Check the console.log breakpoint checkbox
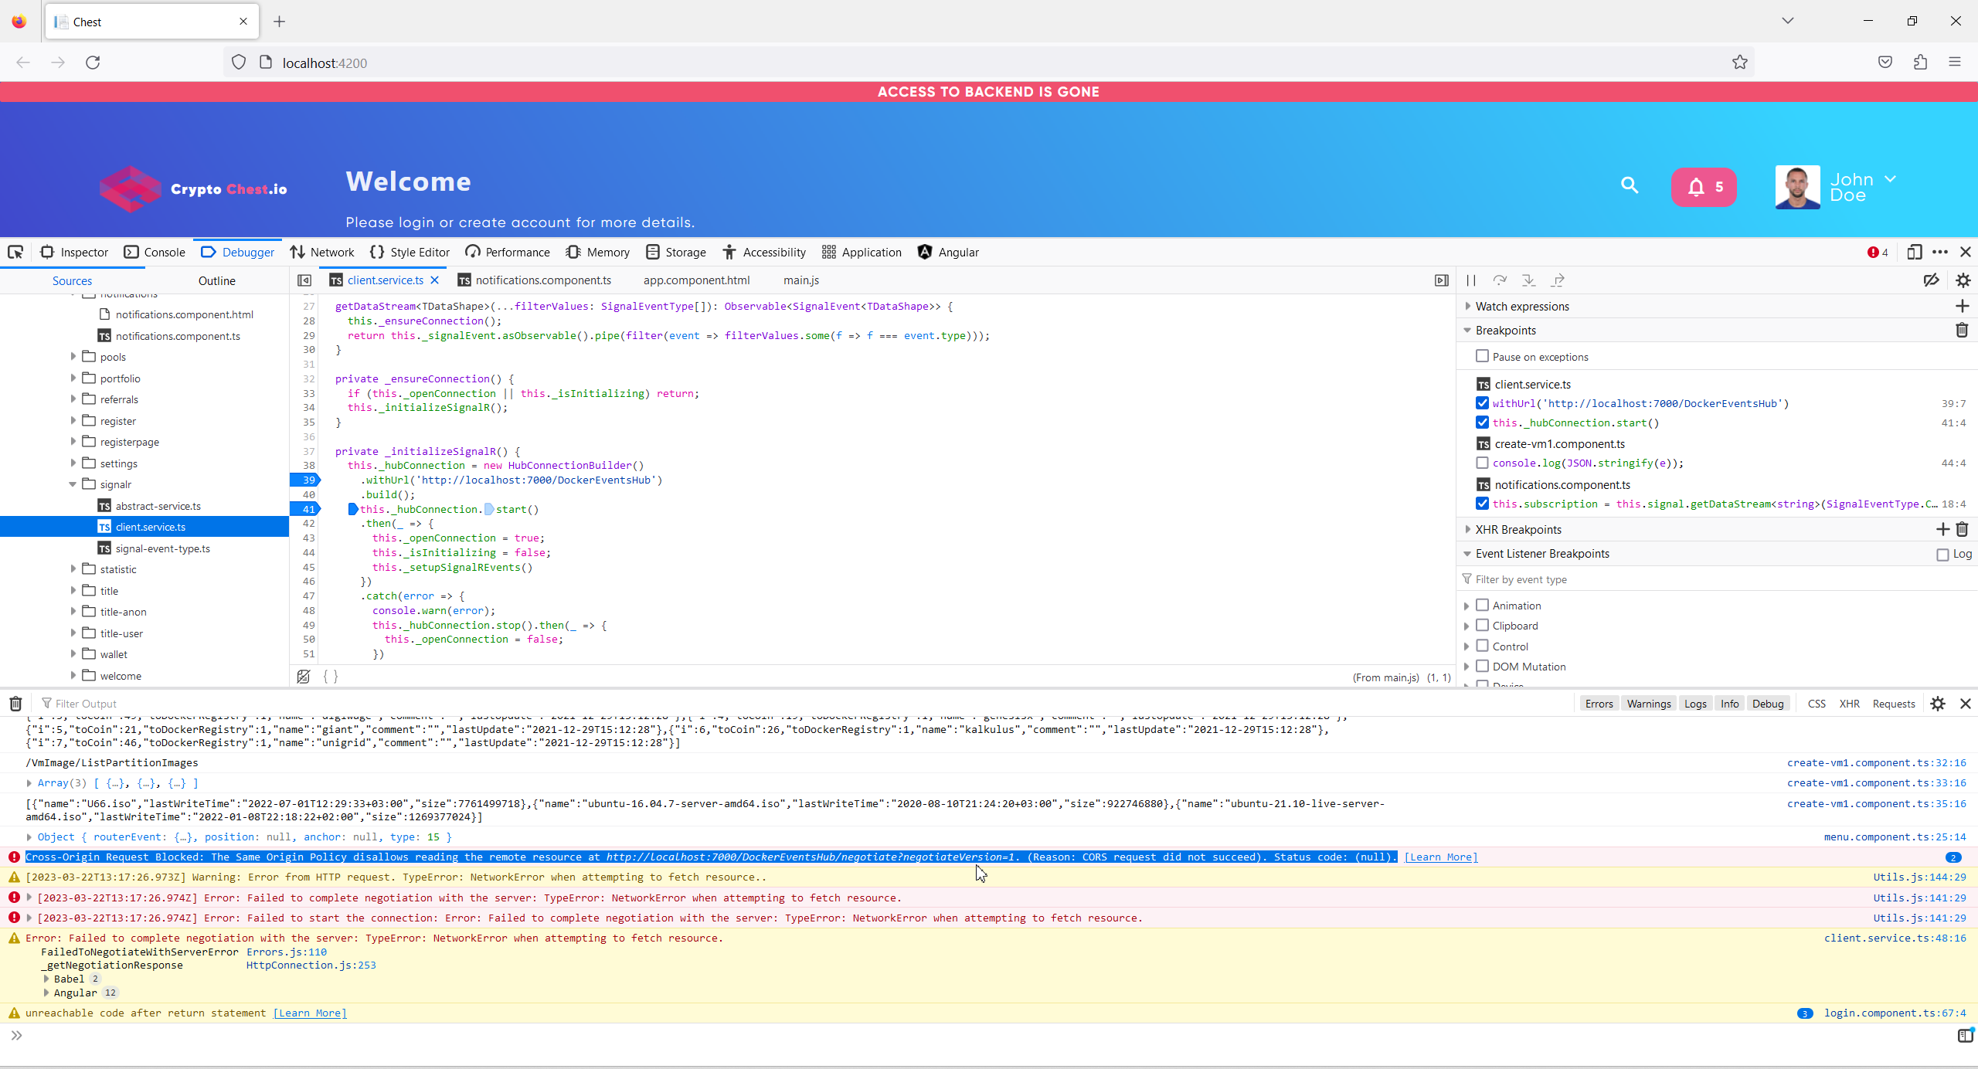Image resolution: width=1978 pixels, height=1069 pixels. pos(1482,463)
